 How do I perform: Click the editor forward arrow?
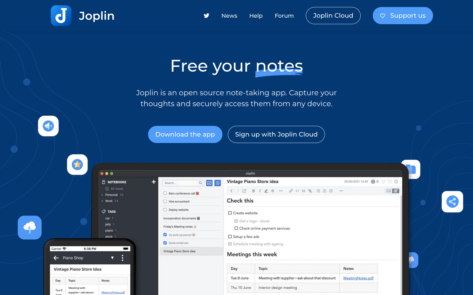(x=238, y=191)
